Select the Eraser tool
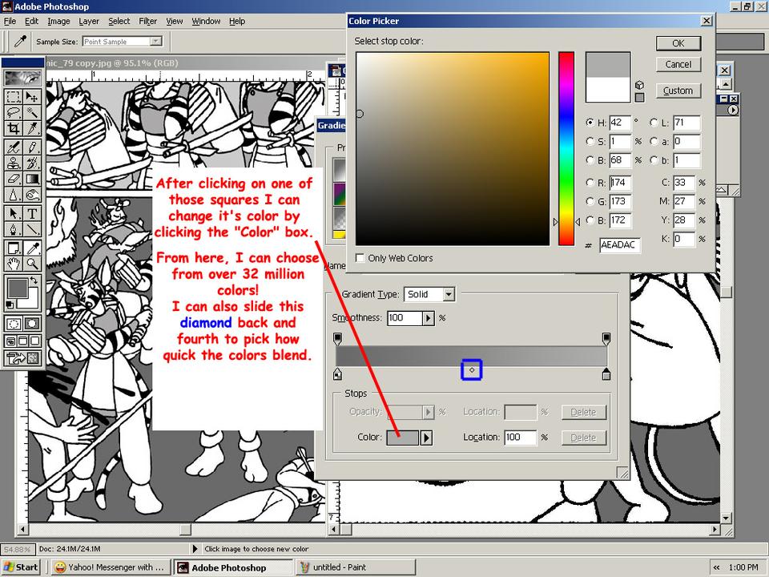The image size is (769, 577). point(14,179)
